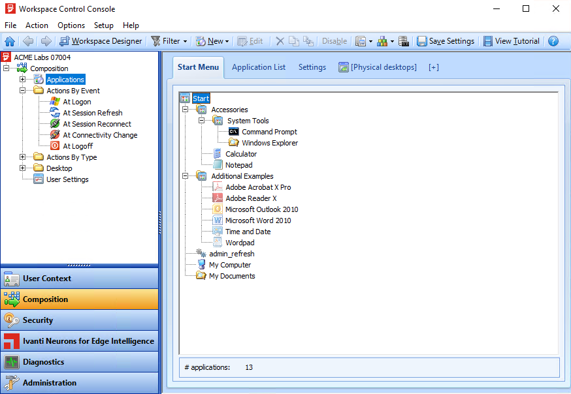This screenshot has height=394, width=571.
Task: Open the [Physical desktops] tab
Action: coord(378,67)
